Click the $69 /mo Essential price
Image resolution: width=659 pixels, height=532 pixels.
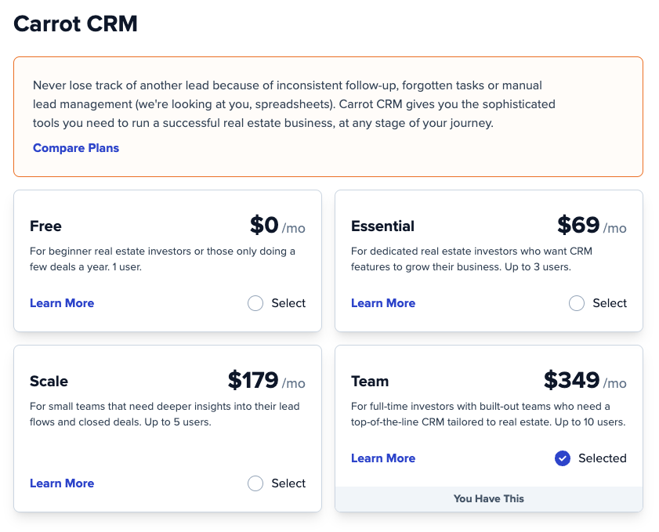pos(592,225)
